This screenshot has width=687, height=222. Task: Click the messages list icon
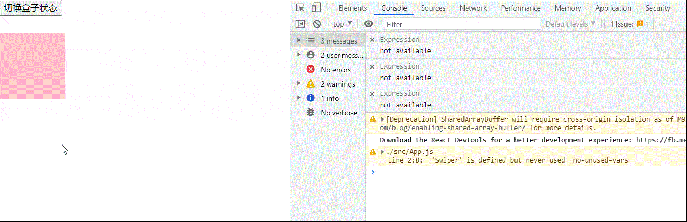pyautogui.click(x=311, y=41)
